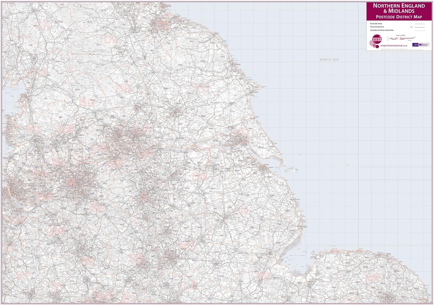The height and width of the screenshot is (305, 434).
Task: Toggle the Postcode Districts legend entry
Action: click(377, 27)
